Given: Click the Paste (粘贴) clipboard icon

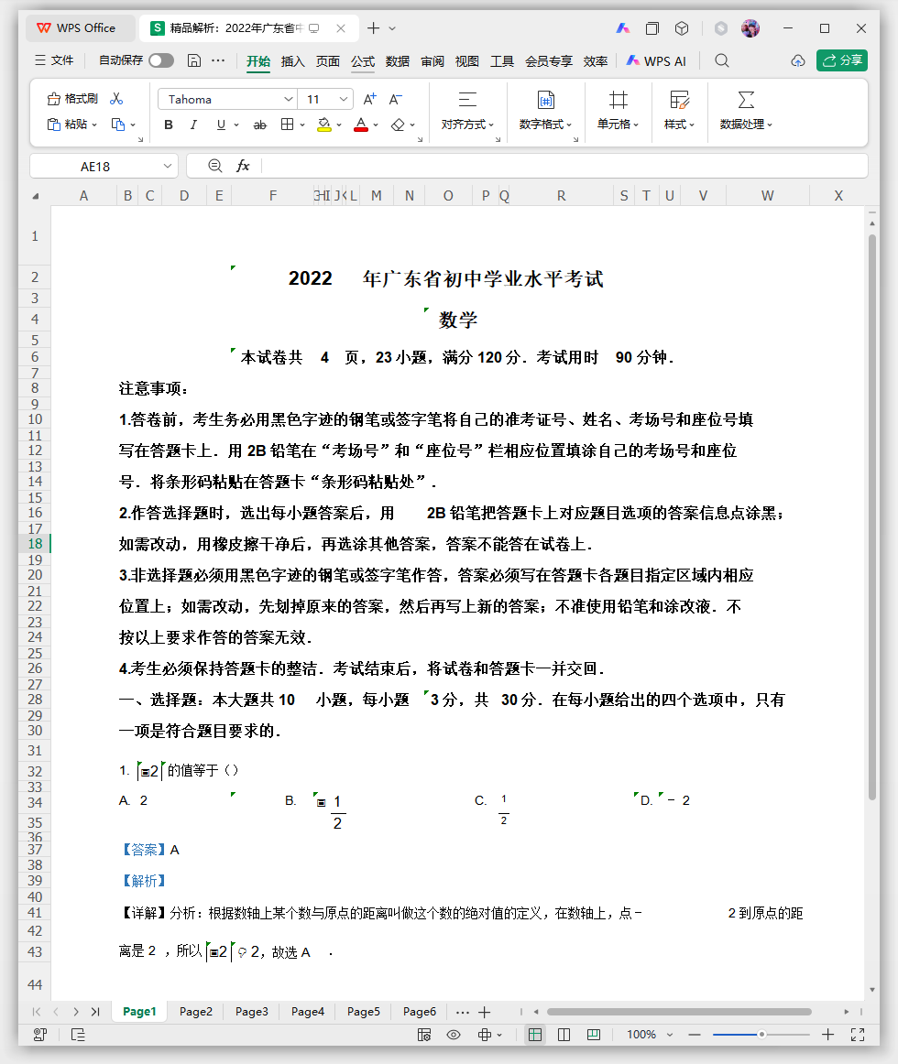Looking at the screenshot, I should [54, 125].
